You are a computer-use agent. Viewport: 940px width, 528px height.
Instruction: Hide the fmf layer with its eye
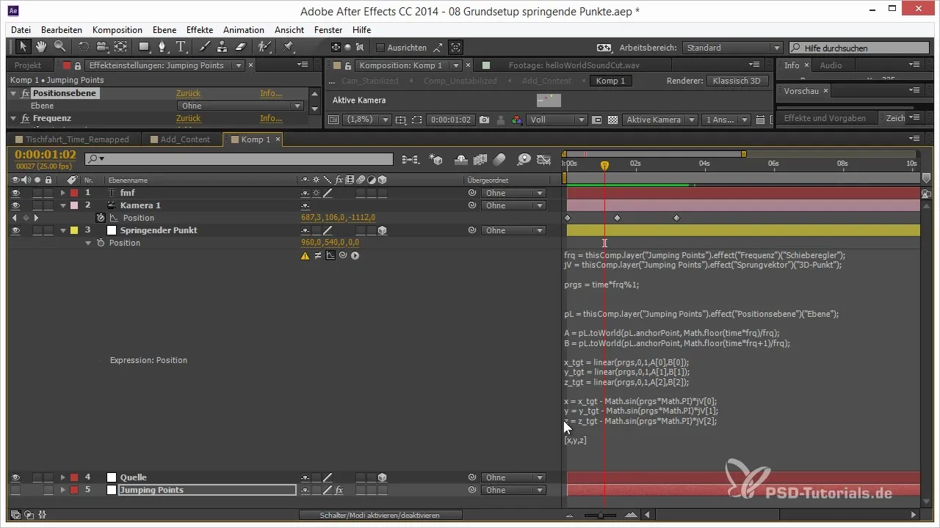15,193
